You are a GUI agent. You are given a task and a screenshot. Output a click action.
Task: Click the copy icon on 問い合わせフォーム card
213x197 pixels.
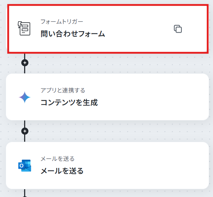coord(178,29)
